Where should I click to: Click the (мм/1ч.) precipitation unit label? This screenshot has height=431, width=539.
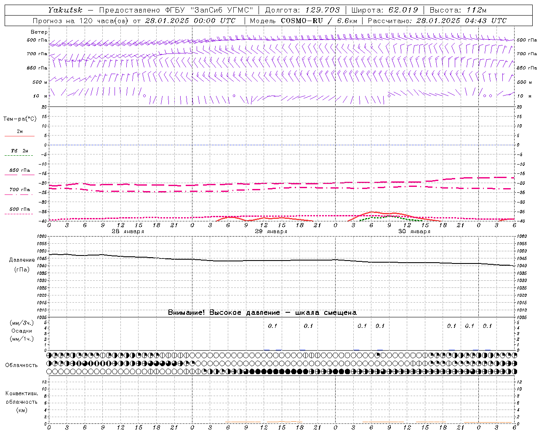click(x=21, y=339)
